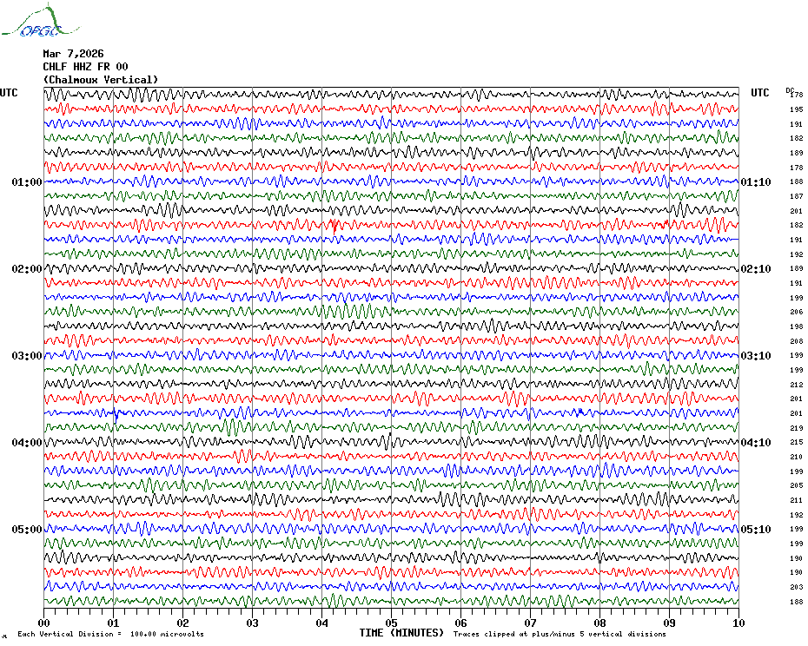Click the '04:00' time label
The image size is (808, 646).
click(27, 443)
